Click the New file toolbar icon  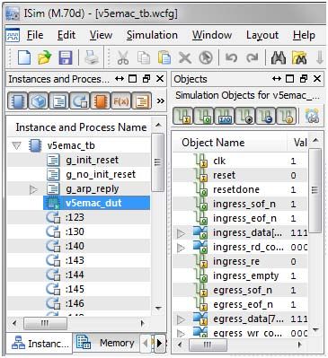(24, 57)
